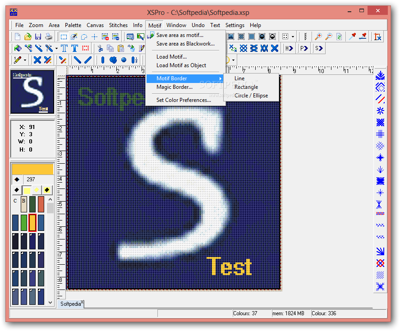Click the H arrow toolbar button
Viewport: 400px width, 331px height.
click(x=289, y=48)
